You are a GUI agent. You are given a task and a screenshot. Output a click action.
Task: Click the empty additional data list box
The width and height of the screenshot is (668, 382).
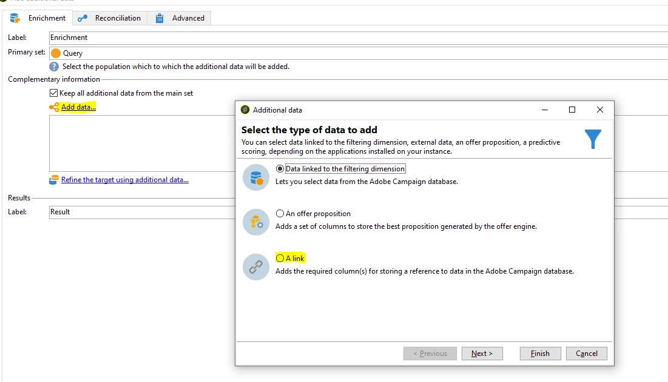[142, 143]
